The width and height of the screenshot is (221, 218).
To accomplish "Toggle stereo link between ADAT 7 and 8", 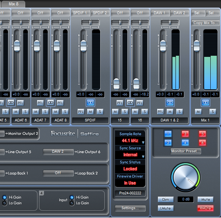I will [x=50, y=103].
